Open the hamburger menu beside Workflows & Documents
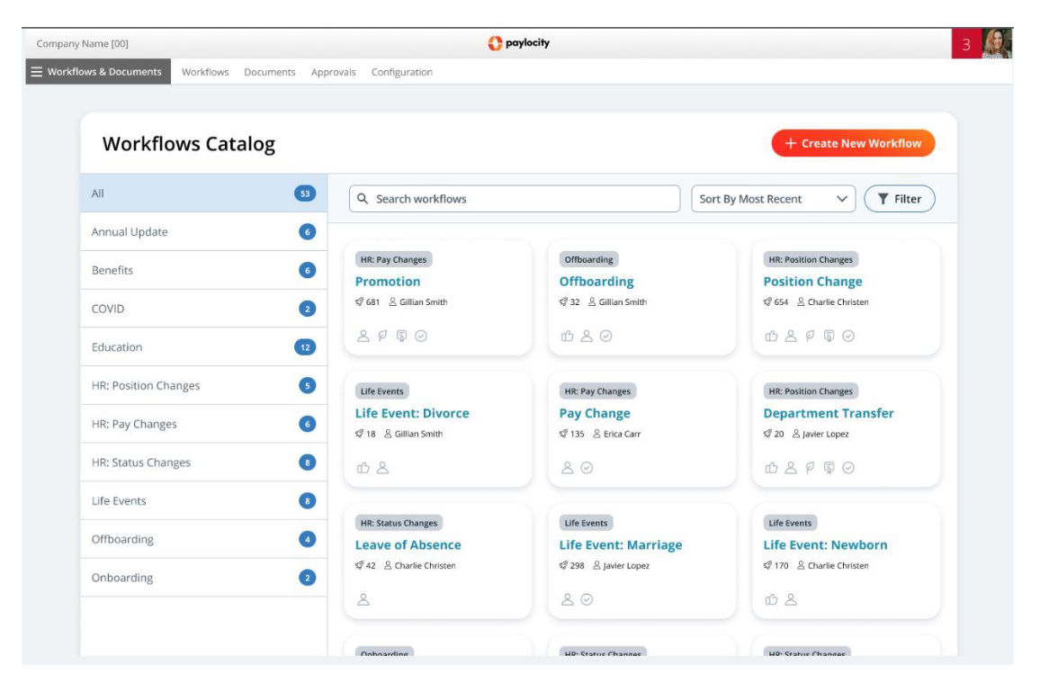This screenshot has width=1040, height=692. [x=37, y=72]
